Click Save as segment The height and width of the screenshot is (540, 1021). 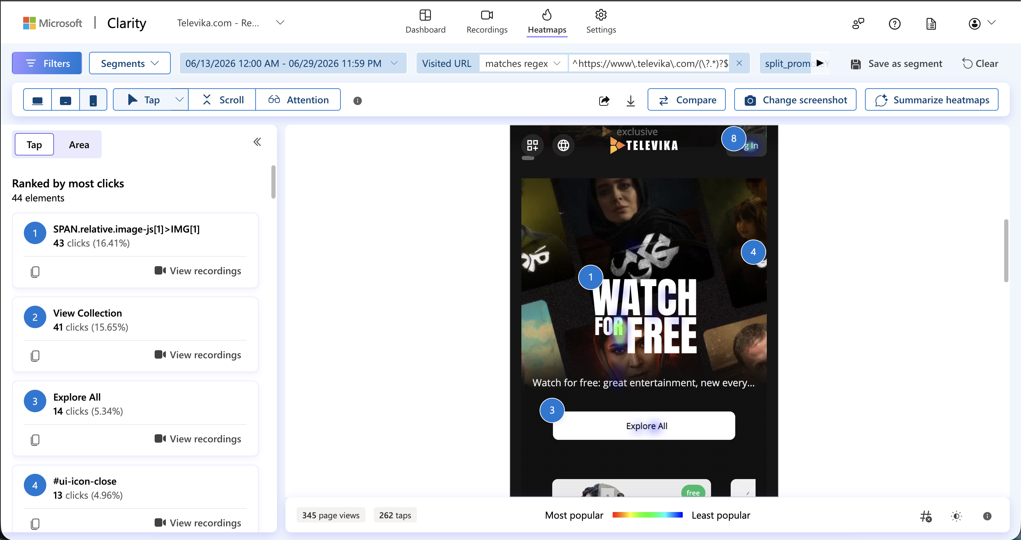click(897, 63)
